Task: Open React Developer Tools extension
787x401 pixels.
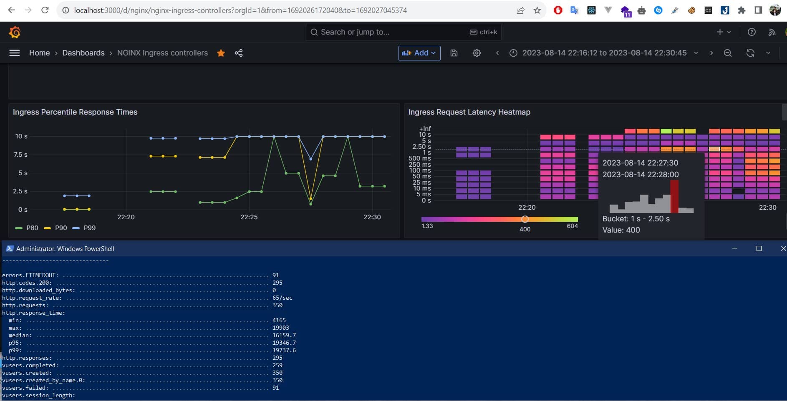Action: coord(591,10)
